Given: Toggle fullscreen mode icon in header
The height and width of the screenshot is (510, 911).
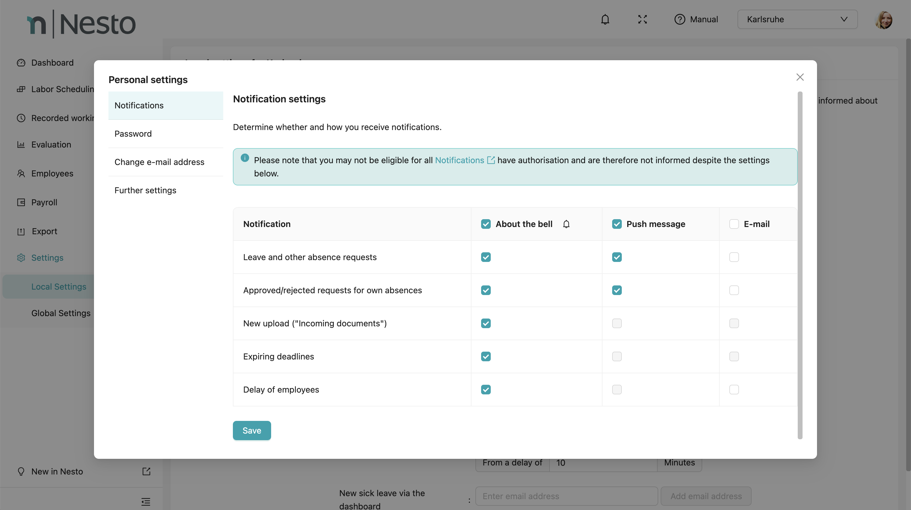Looking at the screenshot, I should (642, 20).
